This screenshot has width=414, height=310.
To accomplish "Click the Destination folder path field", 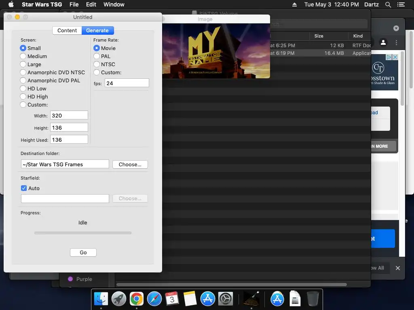I will pos(65,164).
